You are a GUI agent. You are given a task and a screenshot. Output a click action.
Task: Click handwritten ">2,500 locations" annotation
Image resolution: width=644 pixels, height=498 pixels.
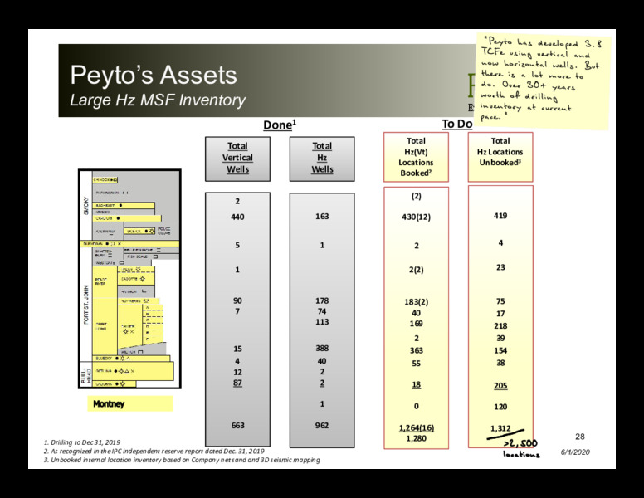point(521,448)
